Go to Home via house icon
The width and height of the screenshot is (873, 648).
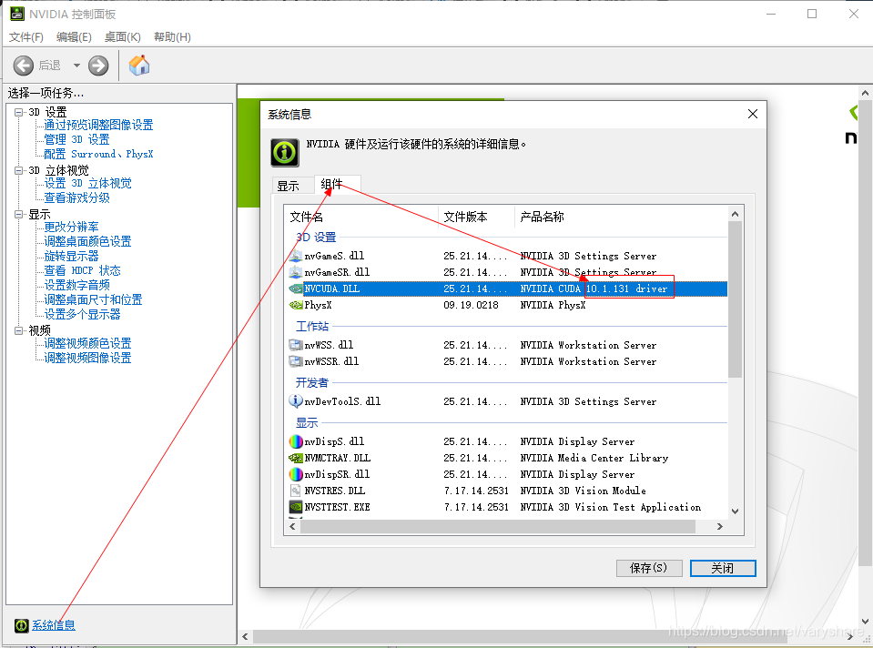(139, 66)
